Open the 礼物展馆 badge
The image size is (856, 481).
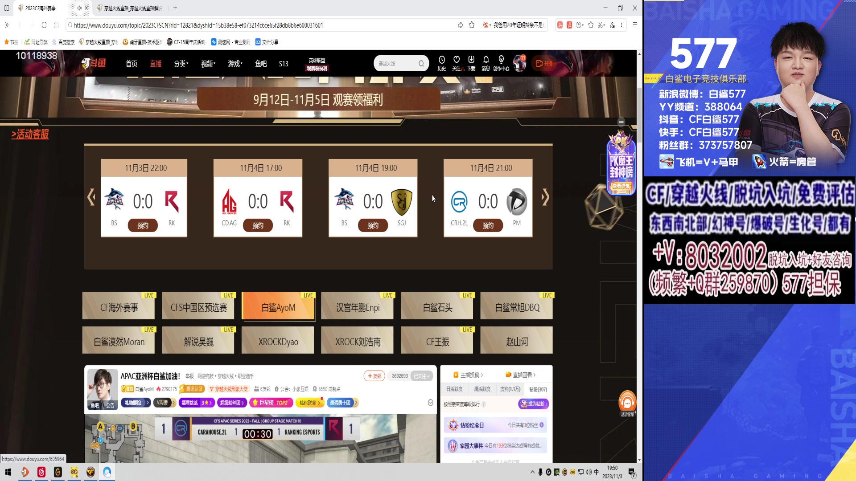[x=136, y=403]
